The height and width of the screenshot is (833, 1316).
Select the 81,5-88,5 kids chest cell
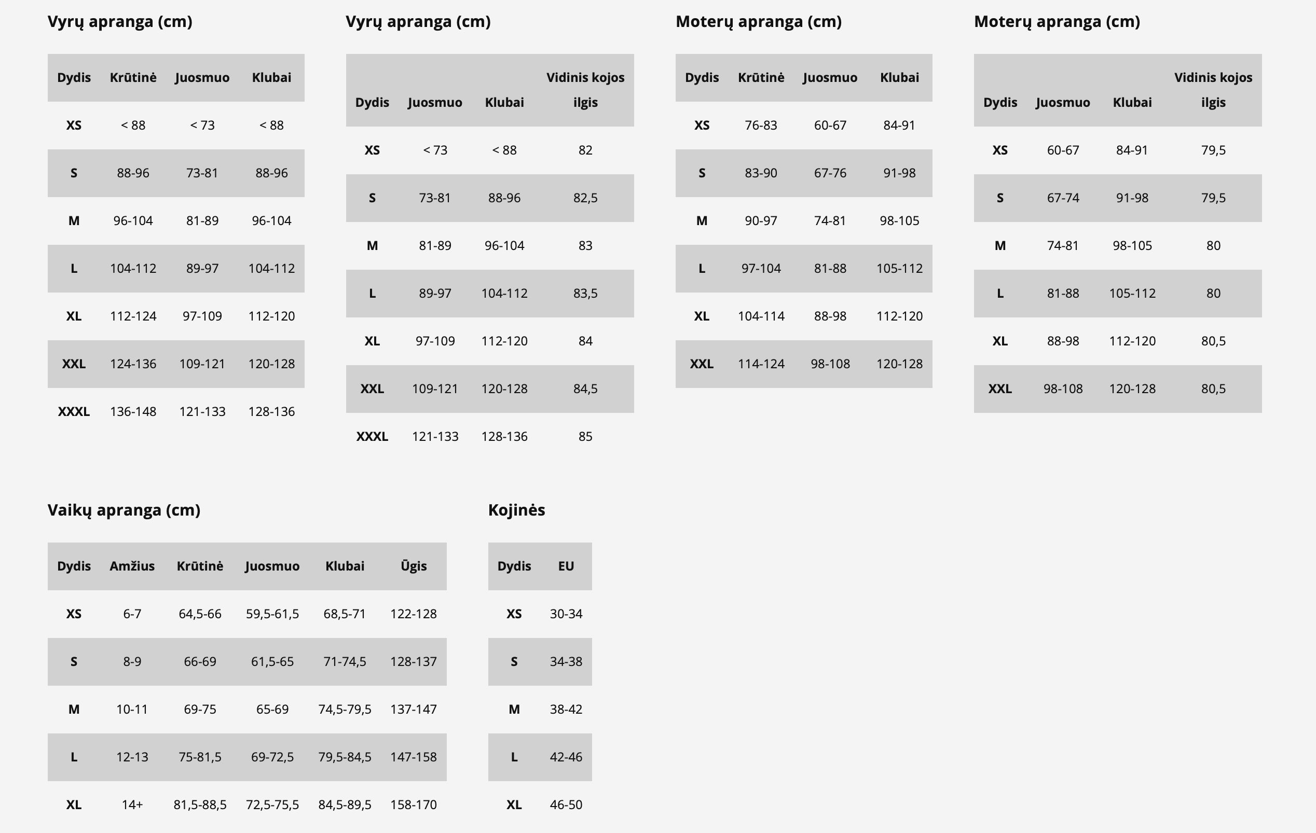(x=200, y=805)
